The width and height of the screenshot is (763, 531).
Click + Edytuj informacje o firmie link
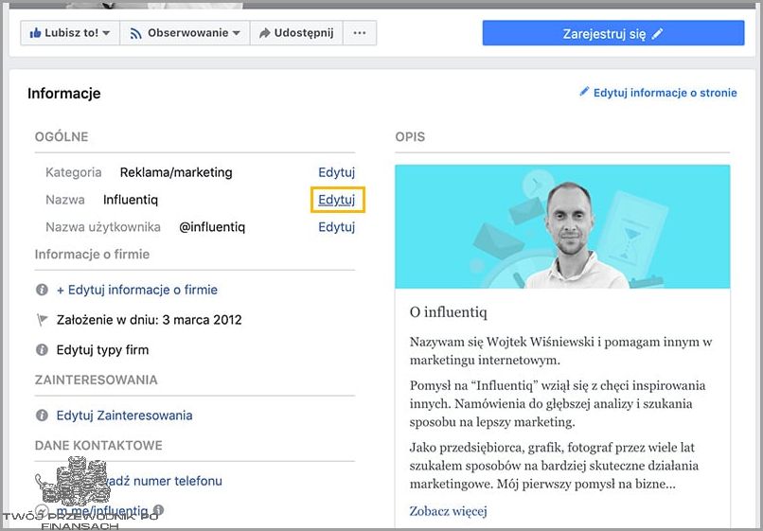click(x=136, y=290)
